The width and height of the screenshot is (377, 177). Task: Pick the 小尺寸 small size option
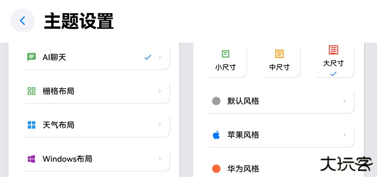[225, 63]
